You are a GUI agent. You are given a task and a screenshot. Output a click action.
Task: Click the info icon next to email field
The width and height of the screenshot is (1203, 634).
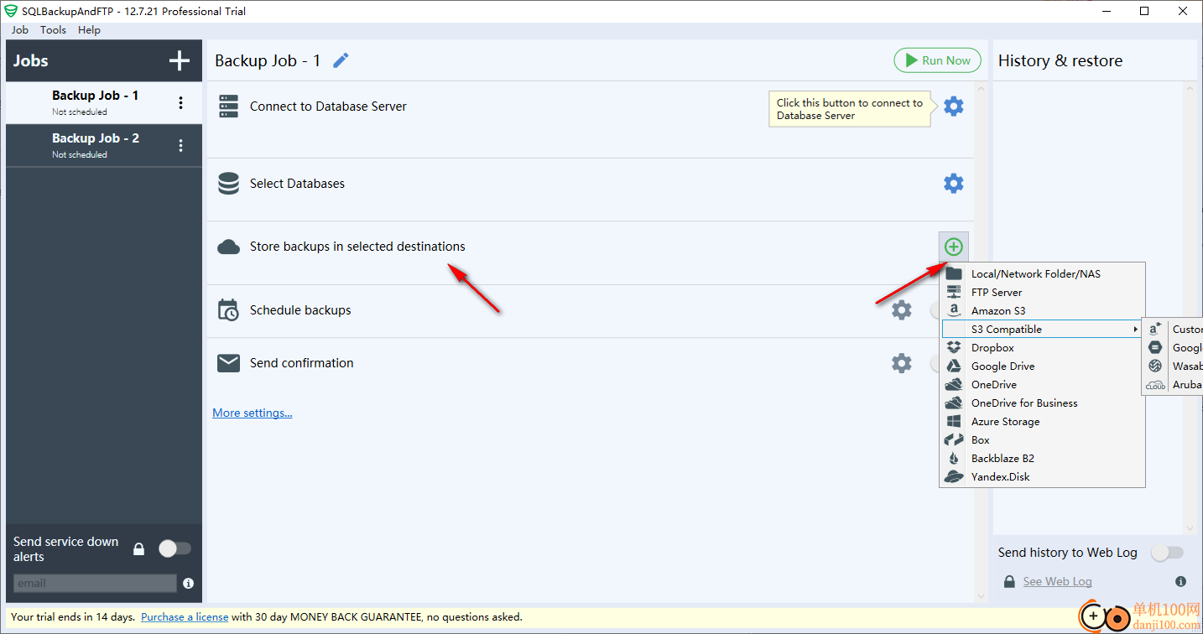point(188,583)
